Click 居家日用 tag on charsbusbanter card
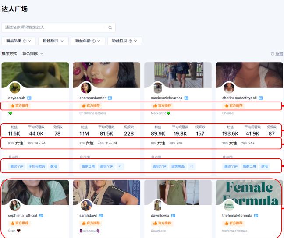The image size is (284, 238). pyautogui.click(x=88, y=166)
